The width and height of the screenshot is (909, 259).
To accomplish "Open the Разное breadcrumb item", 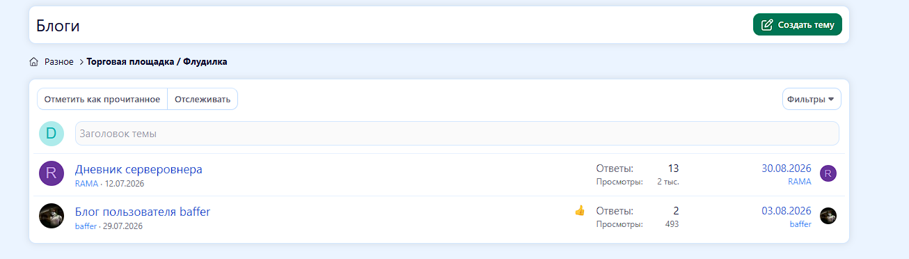I will 59,62.
